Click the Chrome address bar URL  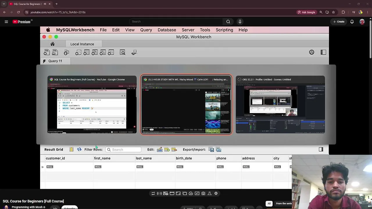pos(58,12)
